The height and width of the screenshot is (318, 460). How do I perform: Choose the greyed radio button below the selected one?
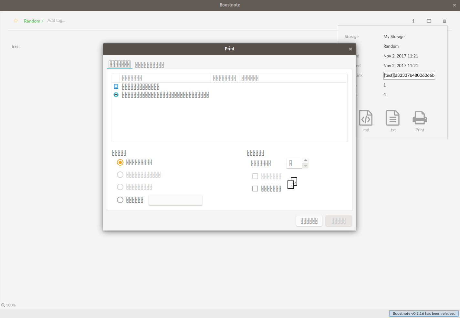pyautogui.click(x=120, y=175)
